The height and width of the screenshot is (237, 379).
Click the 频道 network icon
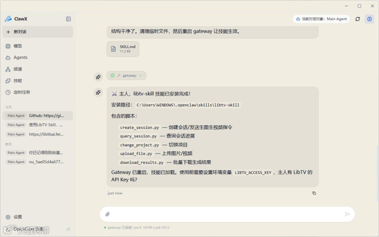(8, 69)
